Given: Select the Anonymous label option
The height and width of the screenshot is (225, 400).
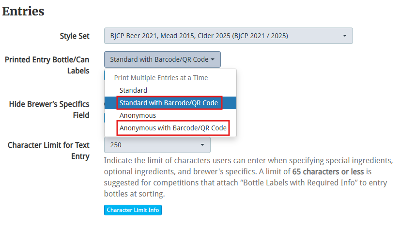Looking at the screenshot, I should (x=138, y=115).
